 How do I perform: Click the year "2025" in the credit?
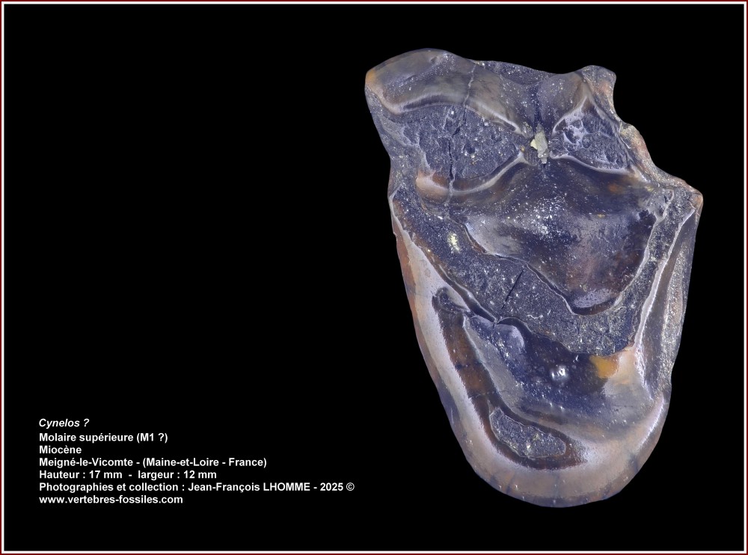coord(329,487)
